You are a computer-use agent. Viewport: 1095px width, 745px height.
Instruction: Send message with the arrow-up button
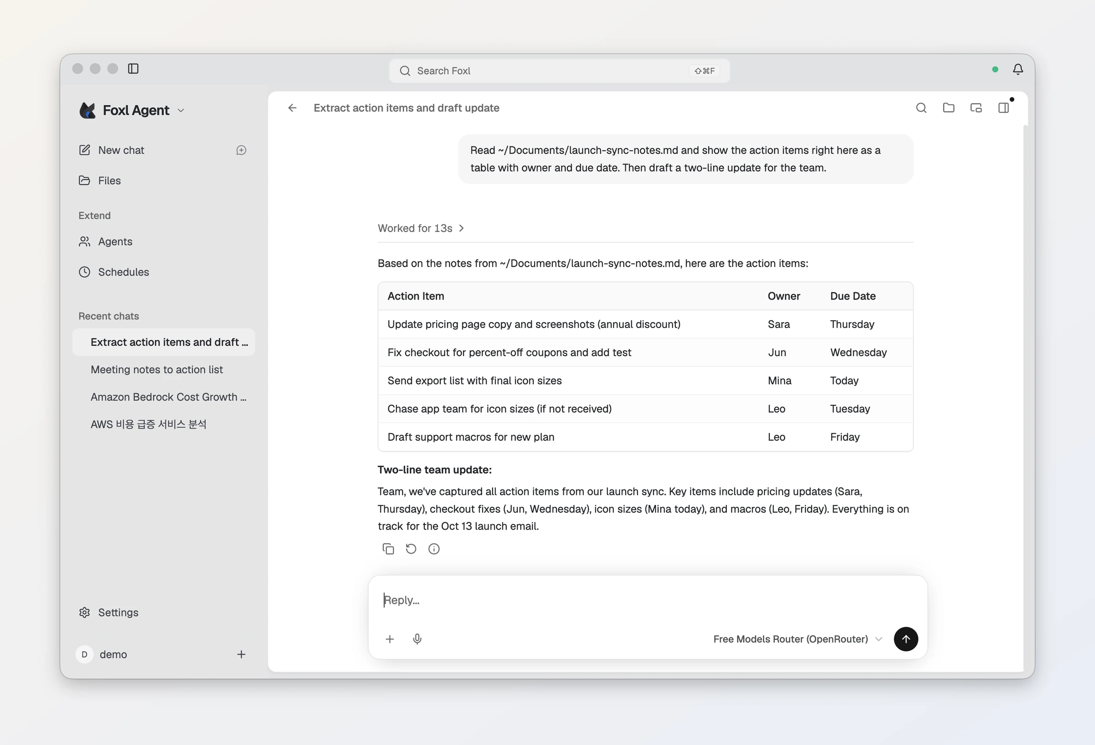906,639
